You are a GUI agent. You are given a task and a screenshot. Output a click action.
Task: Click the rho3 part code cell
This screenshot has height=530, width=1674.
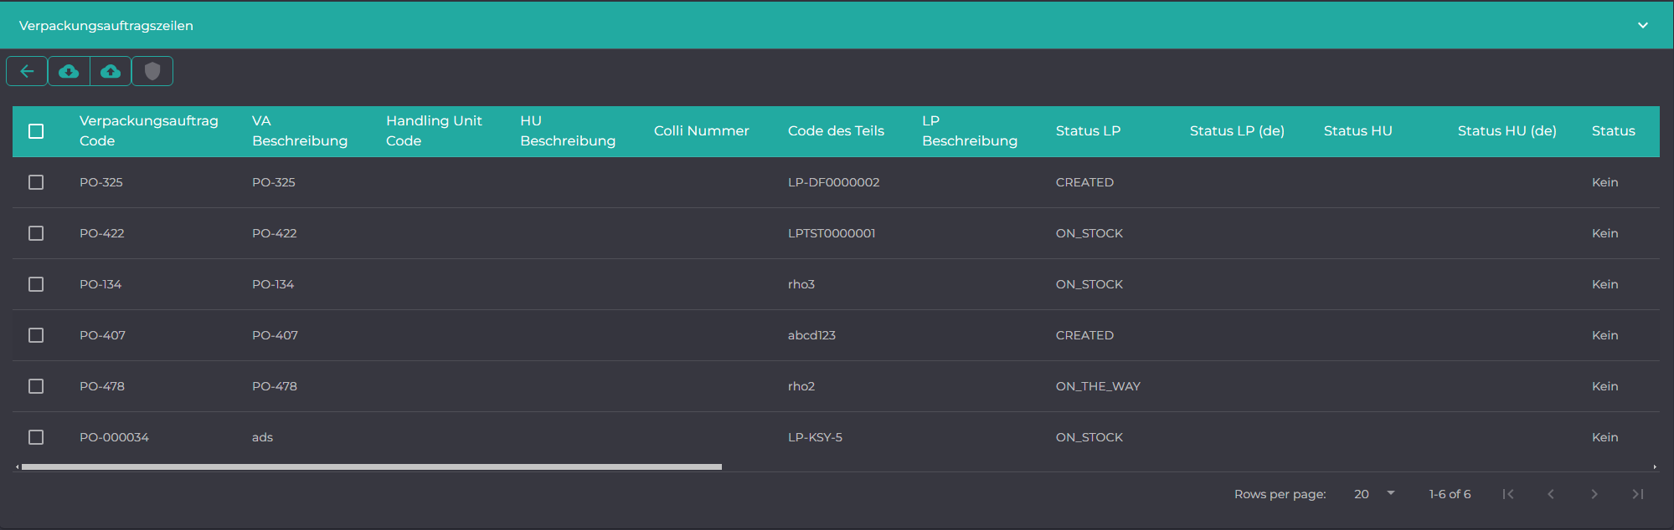click(x=801, y=284)
